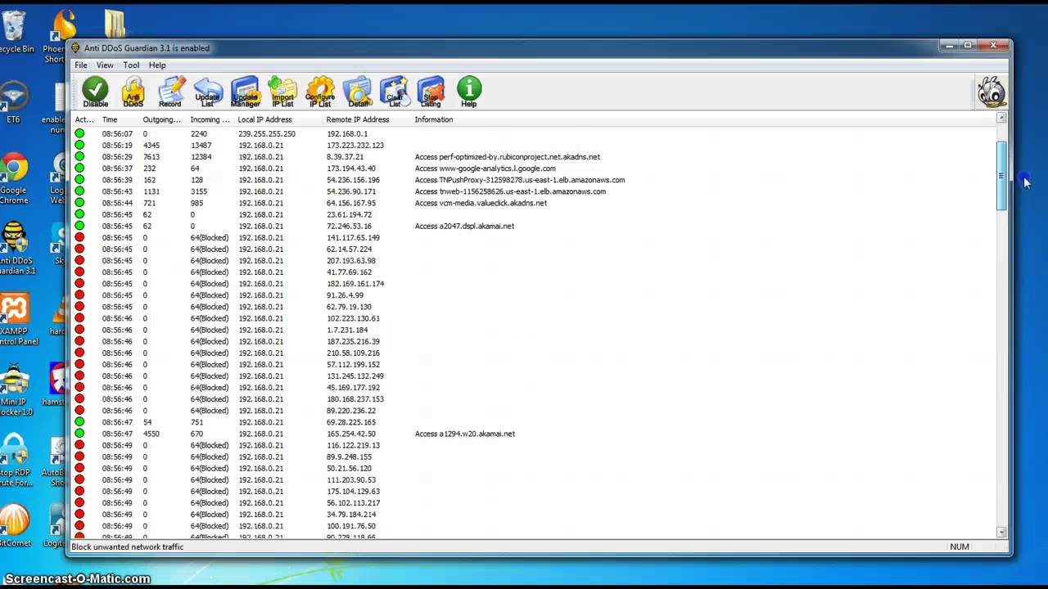1048x589 pixels.
Task: Select the vcm-media.valueclick.akadns.net row
Action: click(x=535, y=202)
